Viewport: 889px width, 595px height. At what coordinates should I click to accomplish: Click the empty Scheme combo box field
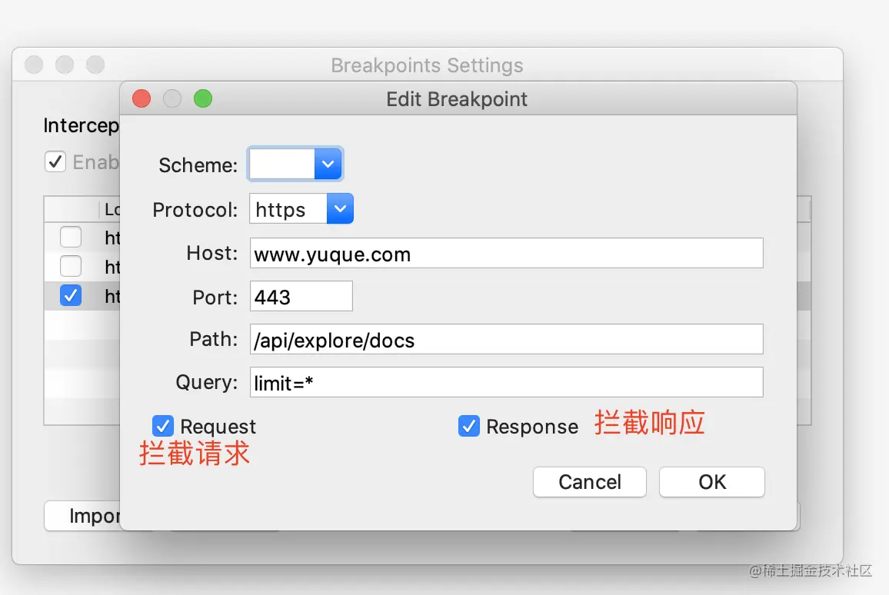[282, 164]
